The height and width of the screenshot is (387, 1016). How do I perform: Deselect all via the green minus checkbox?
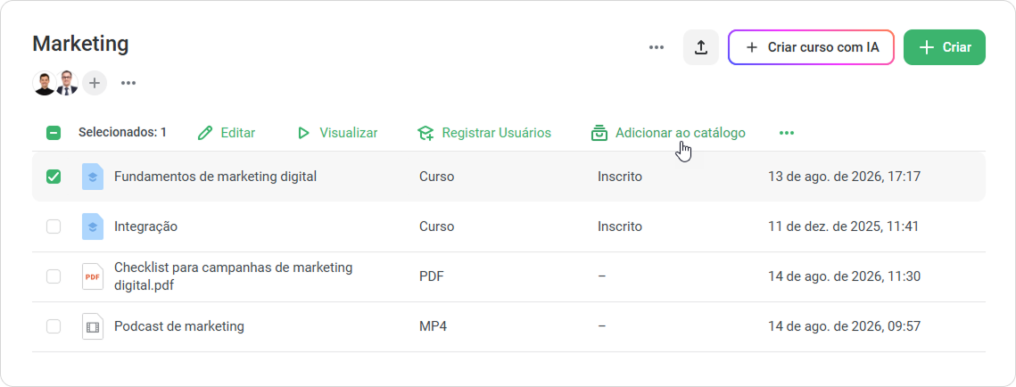54,133
